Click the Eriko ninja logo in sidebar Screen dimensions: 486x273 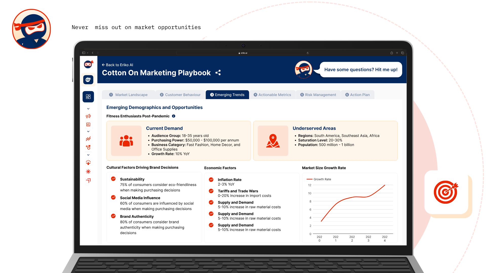(x=88, y=64)
